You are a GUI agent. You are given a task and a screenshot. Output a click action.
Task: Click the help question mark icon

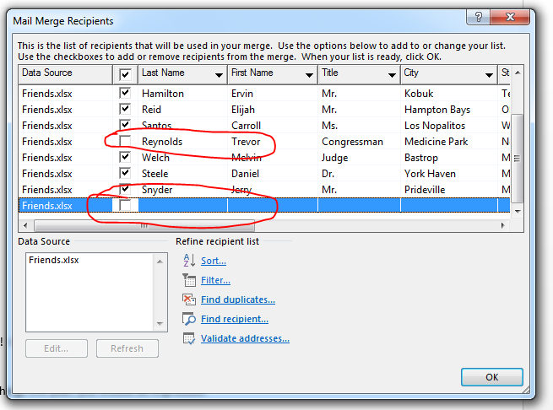(x=480, y=17)
